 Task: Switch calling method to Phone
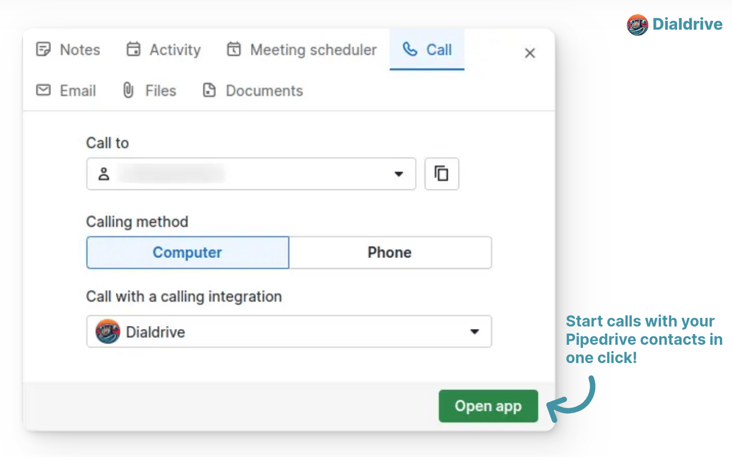(390, 252)
